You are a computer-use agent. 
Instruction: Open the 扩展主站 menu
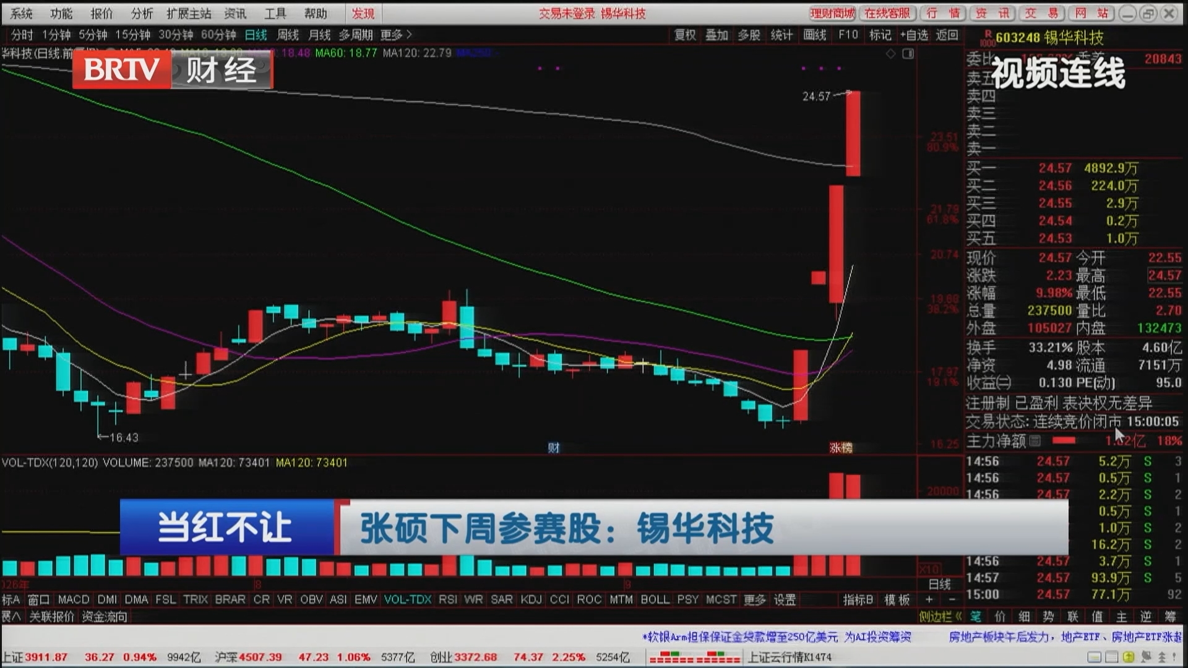(189, 13)
